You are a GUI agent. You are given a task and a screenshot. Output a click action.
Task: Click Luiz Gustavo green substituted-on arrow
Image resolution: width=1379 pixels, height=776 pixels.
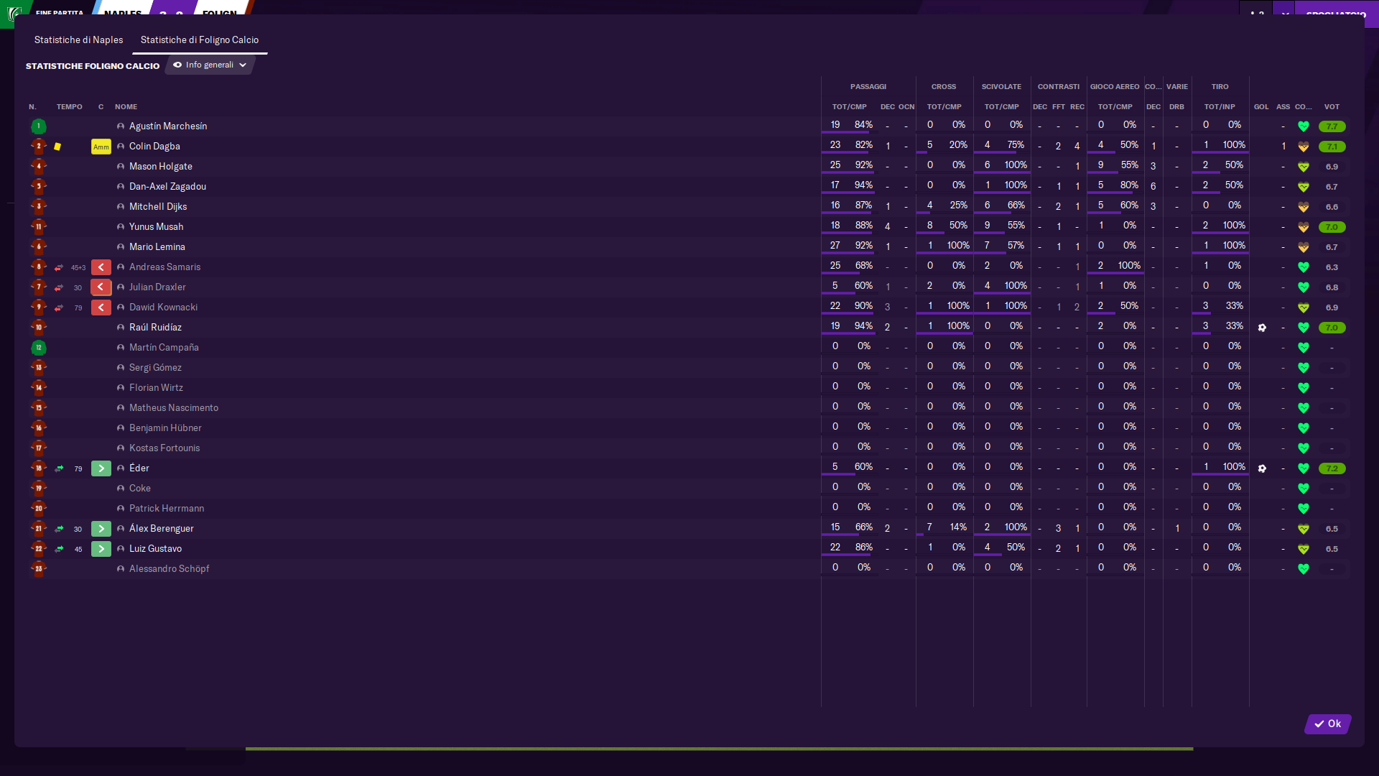coord(101,549)
